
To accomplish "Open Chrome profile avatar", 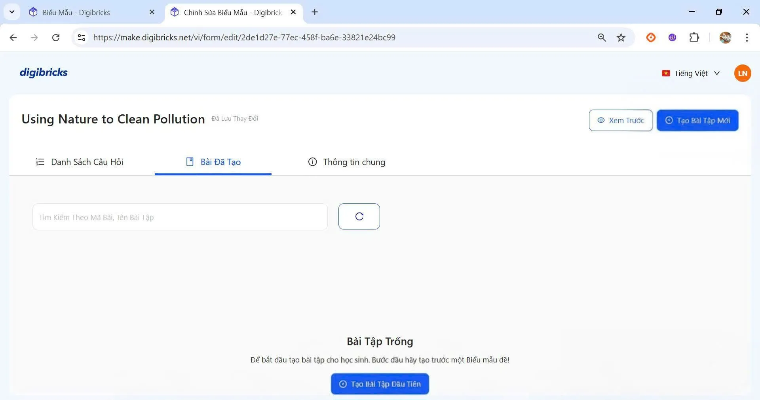I will [725, 38].
